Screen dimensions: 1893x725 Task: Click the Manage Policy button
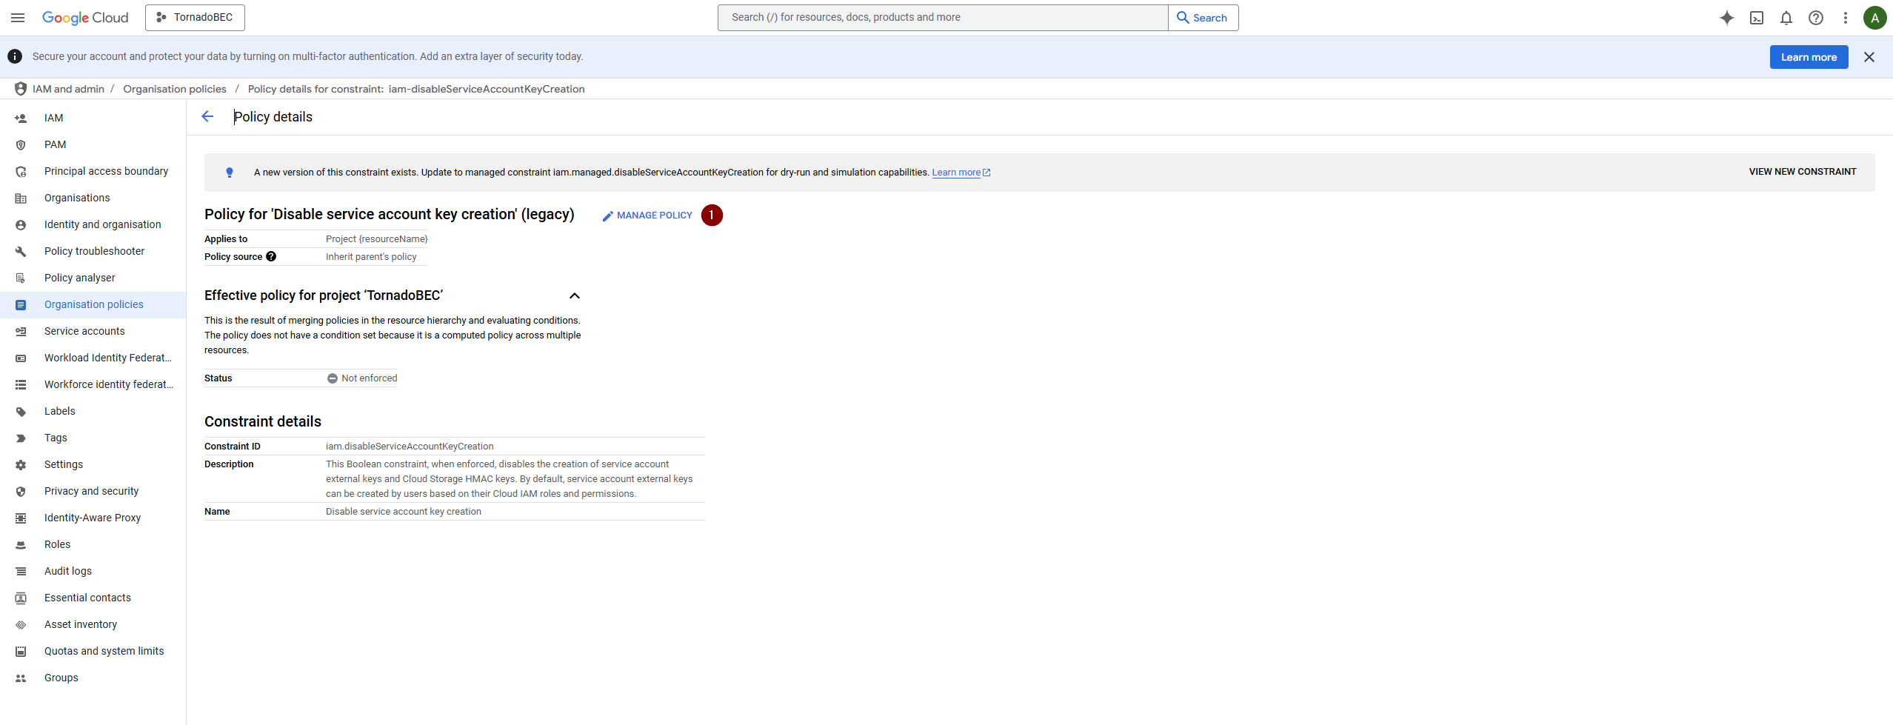coord(647,216)
